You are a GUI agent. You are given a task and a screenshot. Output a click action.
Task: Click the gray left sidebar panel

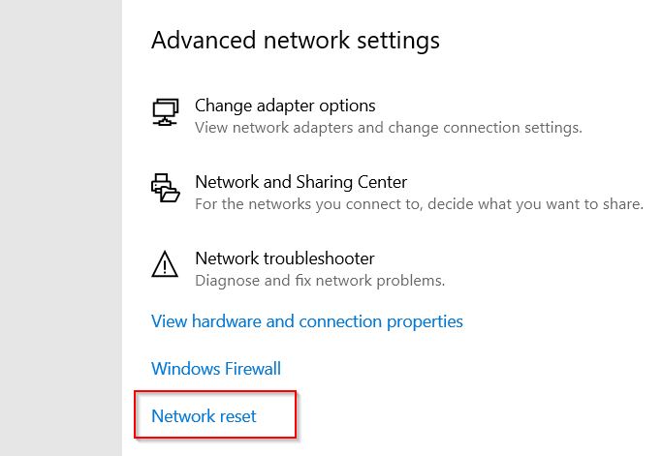point(61,228)
